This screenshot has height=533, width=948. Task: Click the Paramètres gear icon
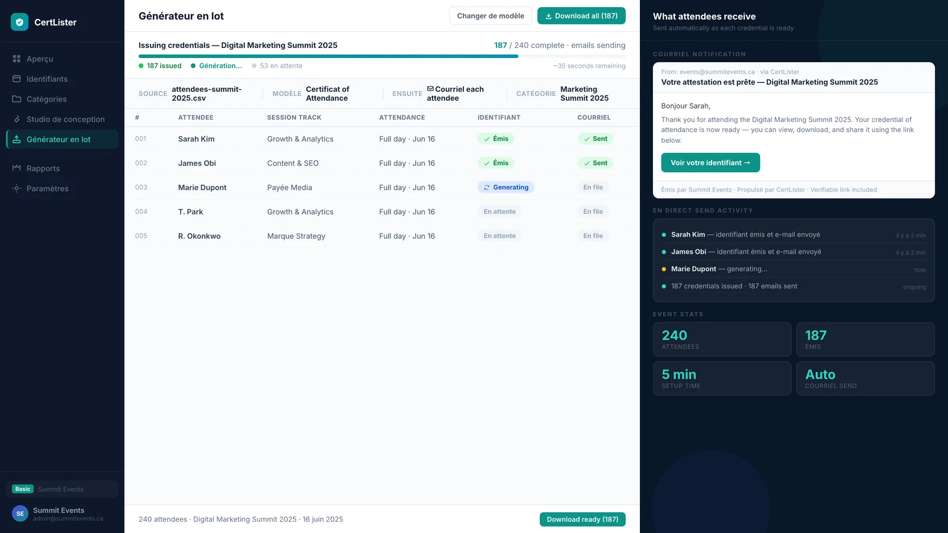pos(17,188)
